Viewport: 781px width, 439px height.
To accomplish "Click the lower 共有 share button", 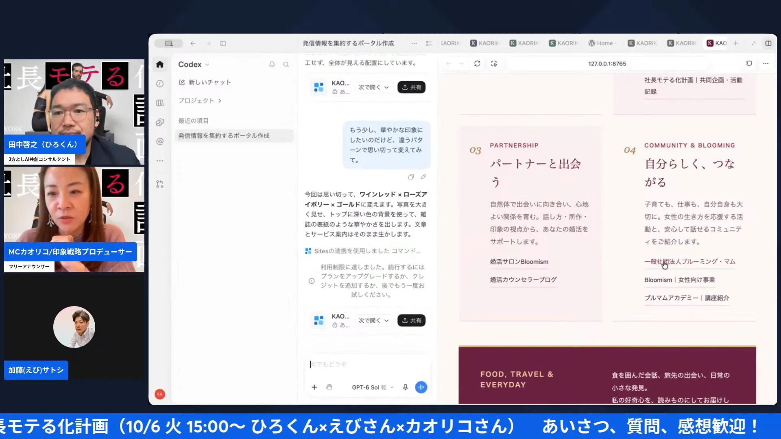I will [x=411, y=321].
